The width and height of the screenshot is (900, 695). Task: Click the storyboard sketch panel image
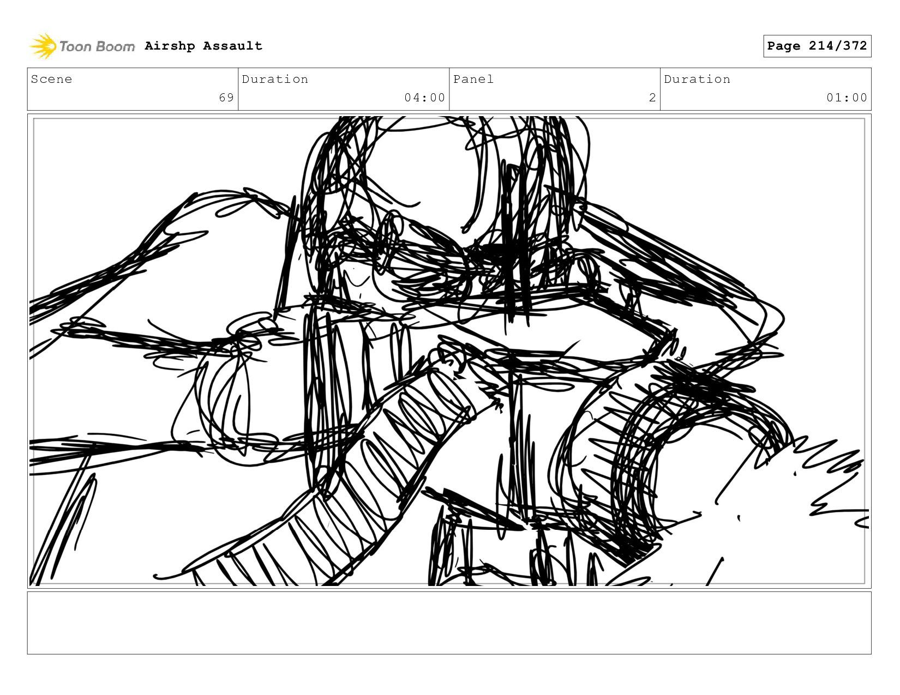pyautogui.click(x=449, y=351)
